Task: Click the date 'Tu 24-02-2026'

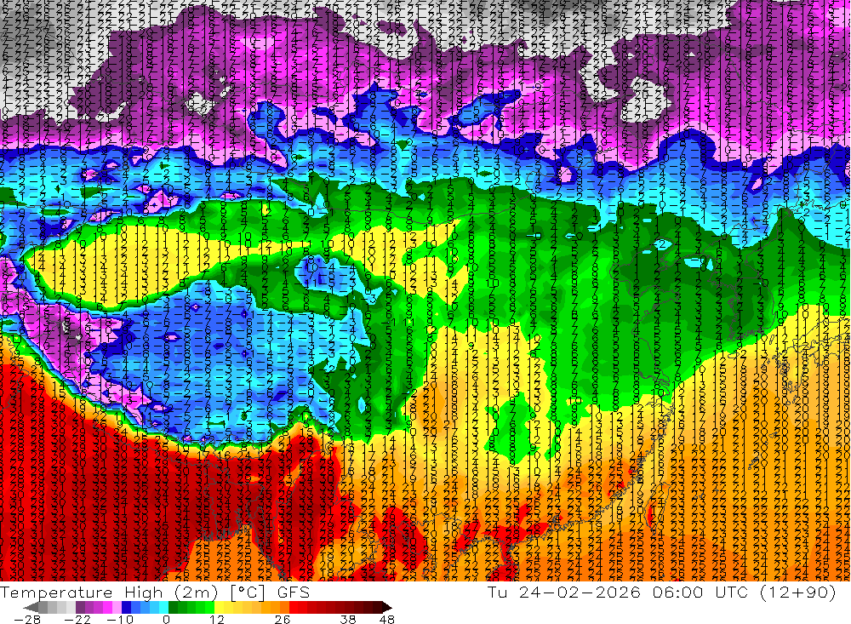Action: 564,593
